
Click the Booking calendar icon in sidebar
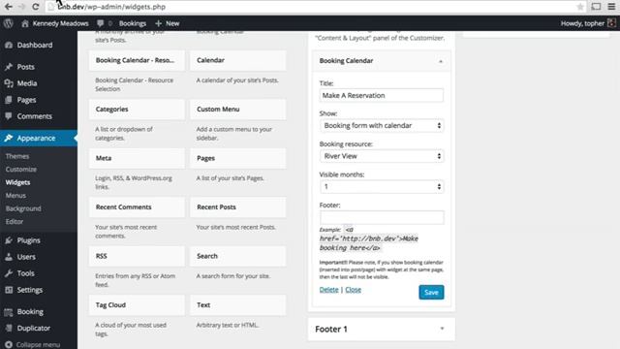[9, 312]
